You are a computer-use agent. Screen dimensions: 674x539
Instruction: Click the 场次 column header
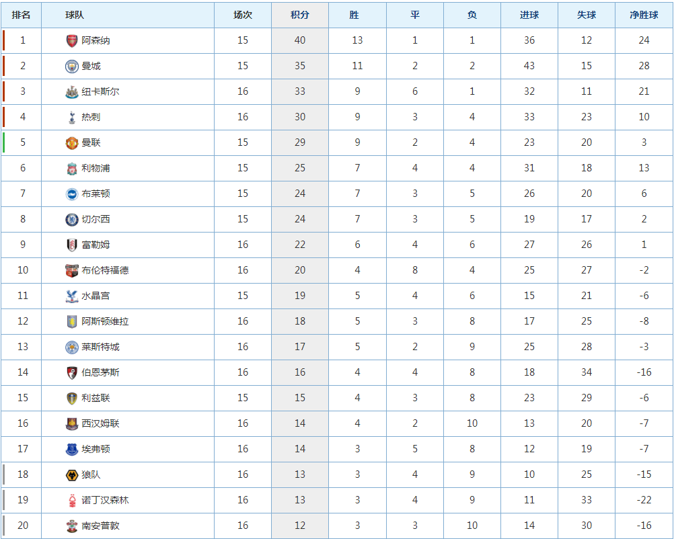click(243, 15)
